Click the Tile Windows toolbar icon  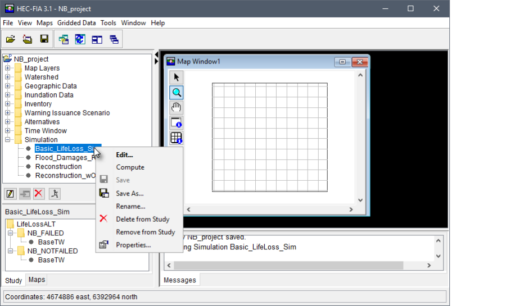point(97,39)
